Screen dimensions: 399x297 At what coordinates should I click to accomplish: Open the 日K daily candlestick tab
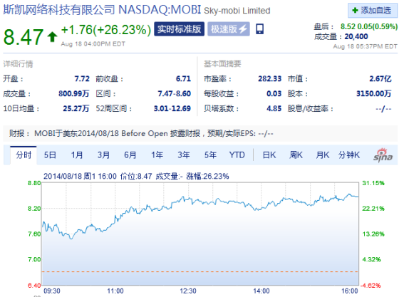(x=269, y=155)
